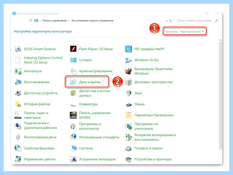This screenshot has width=233, height=175.
Task: Click the Устройства и принтеры icon
Action: [129, 159]
